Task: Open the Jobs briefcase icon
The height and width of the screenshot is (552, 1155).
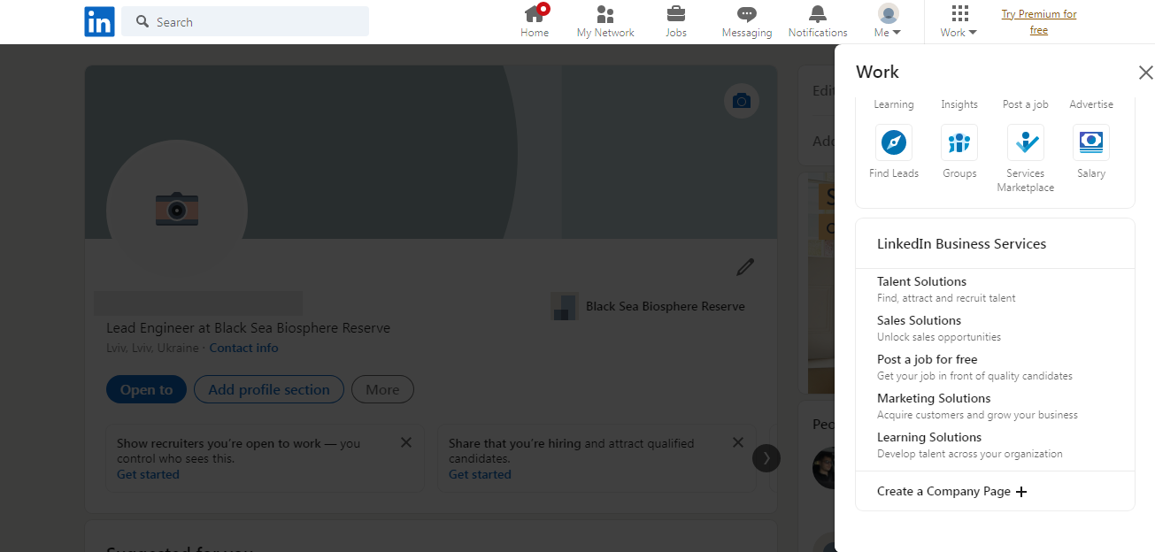Action: (676, 14)
